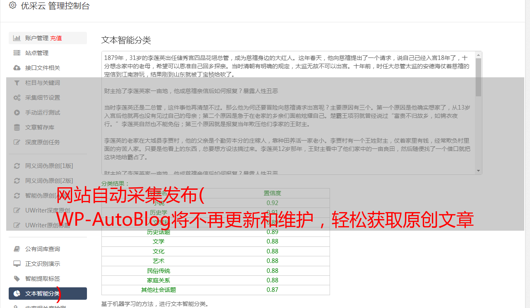
Task: Select 手动运行测试 in the sidebar
Action: [48, 112]
